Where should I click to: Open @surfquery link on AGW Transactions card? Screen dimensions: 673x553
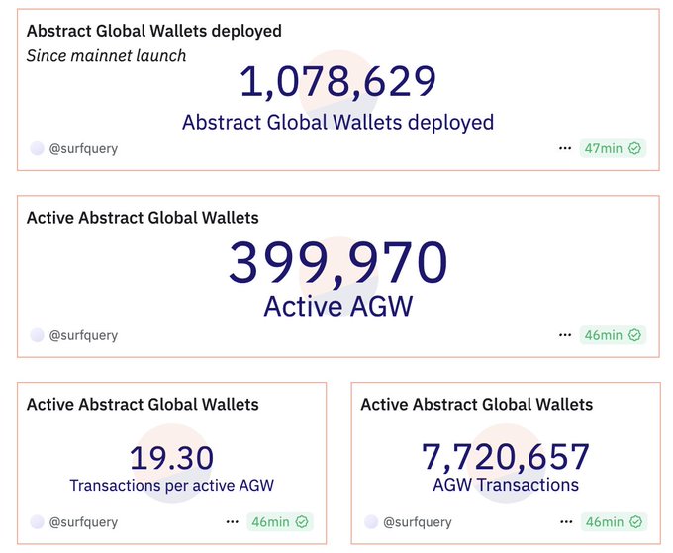coord(418,521)
